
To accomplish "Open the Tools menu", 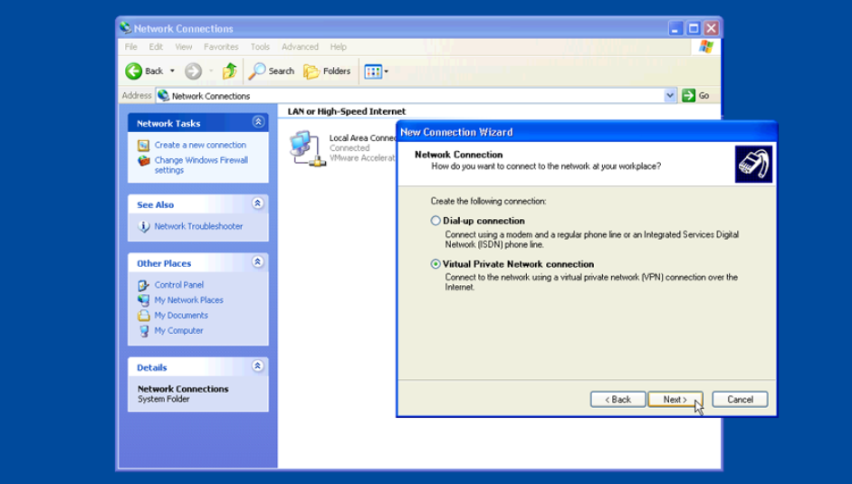I will [260, 47].
